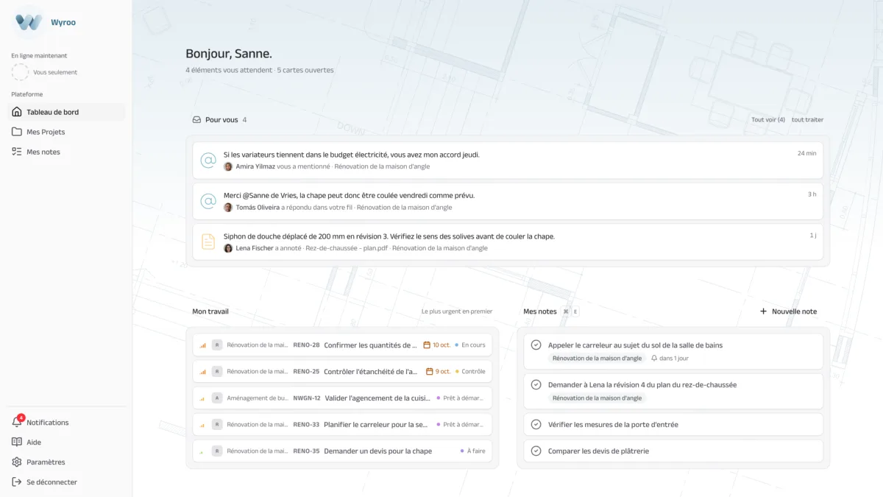Image resolution: width=883 pixels, height=497 pixels.
Task: Open the Paramètres gear icon
Action: (17, 462)
